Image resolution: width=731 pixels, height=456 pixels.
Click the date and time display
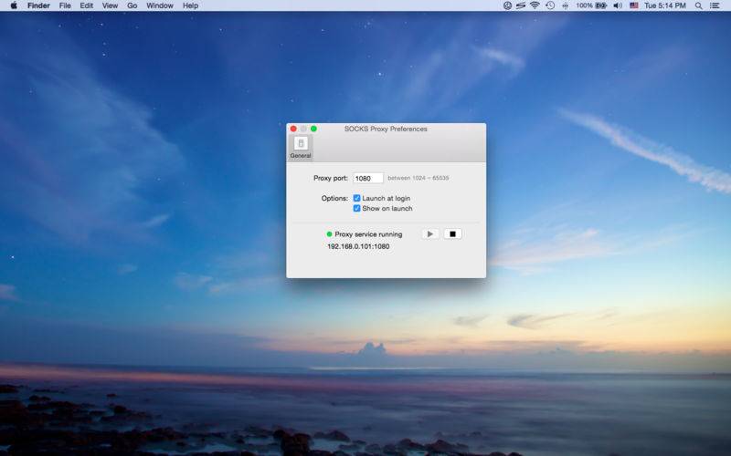pos(664,5)
